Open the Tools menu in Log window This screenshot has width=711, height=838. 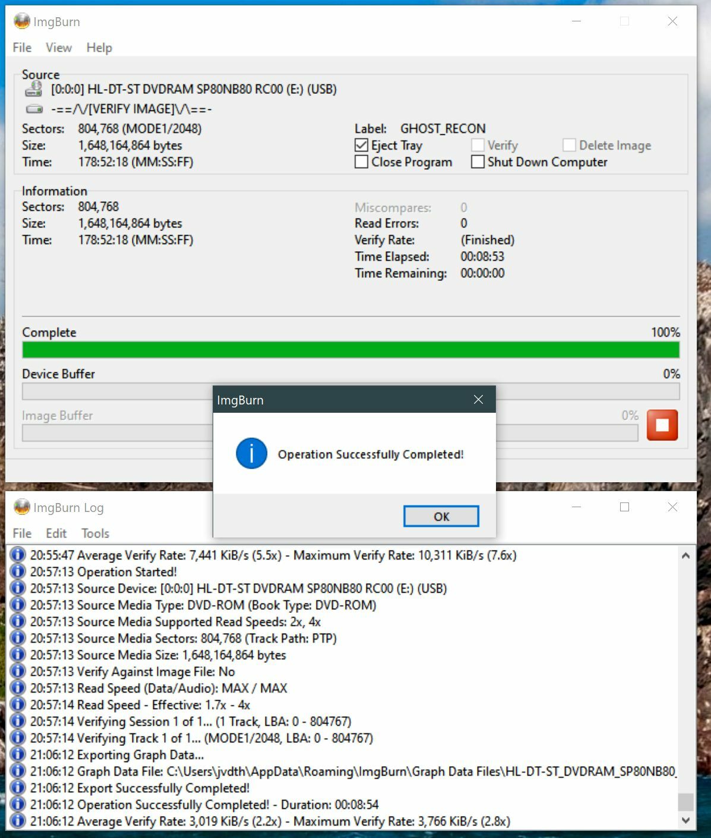[96, 533]
